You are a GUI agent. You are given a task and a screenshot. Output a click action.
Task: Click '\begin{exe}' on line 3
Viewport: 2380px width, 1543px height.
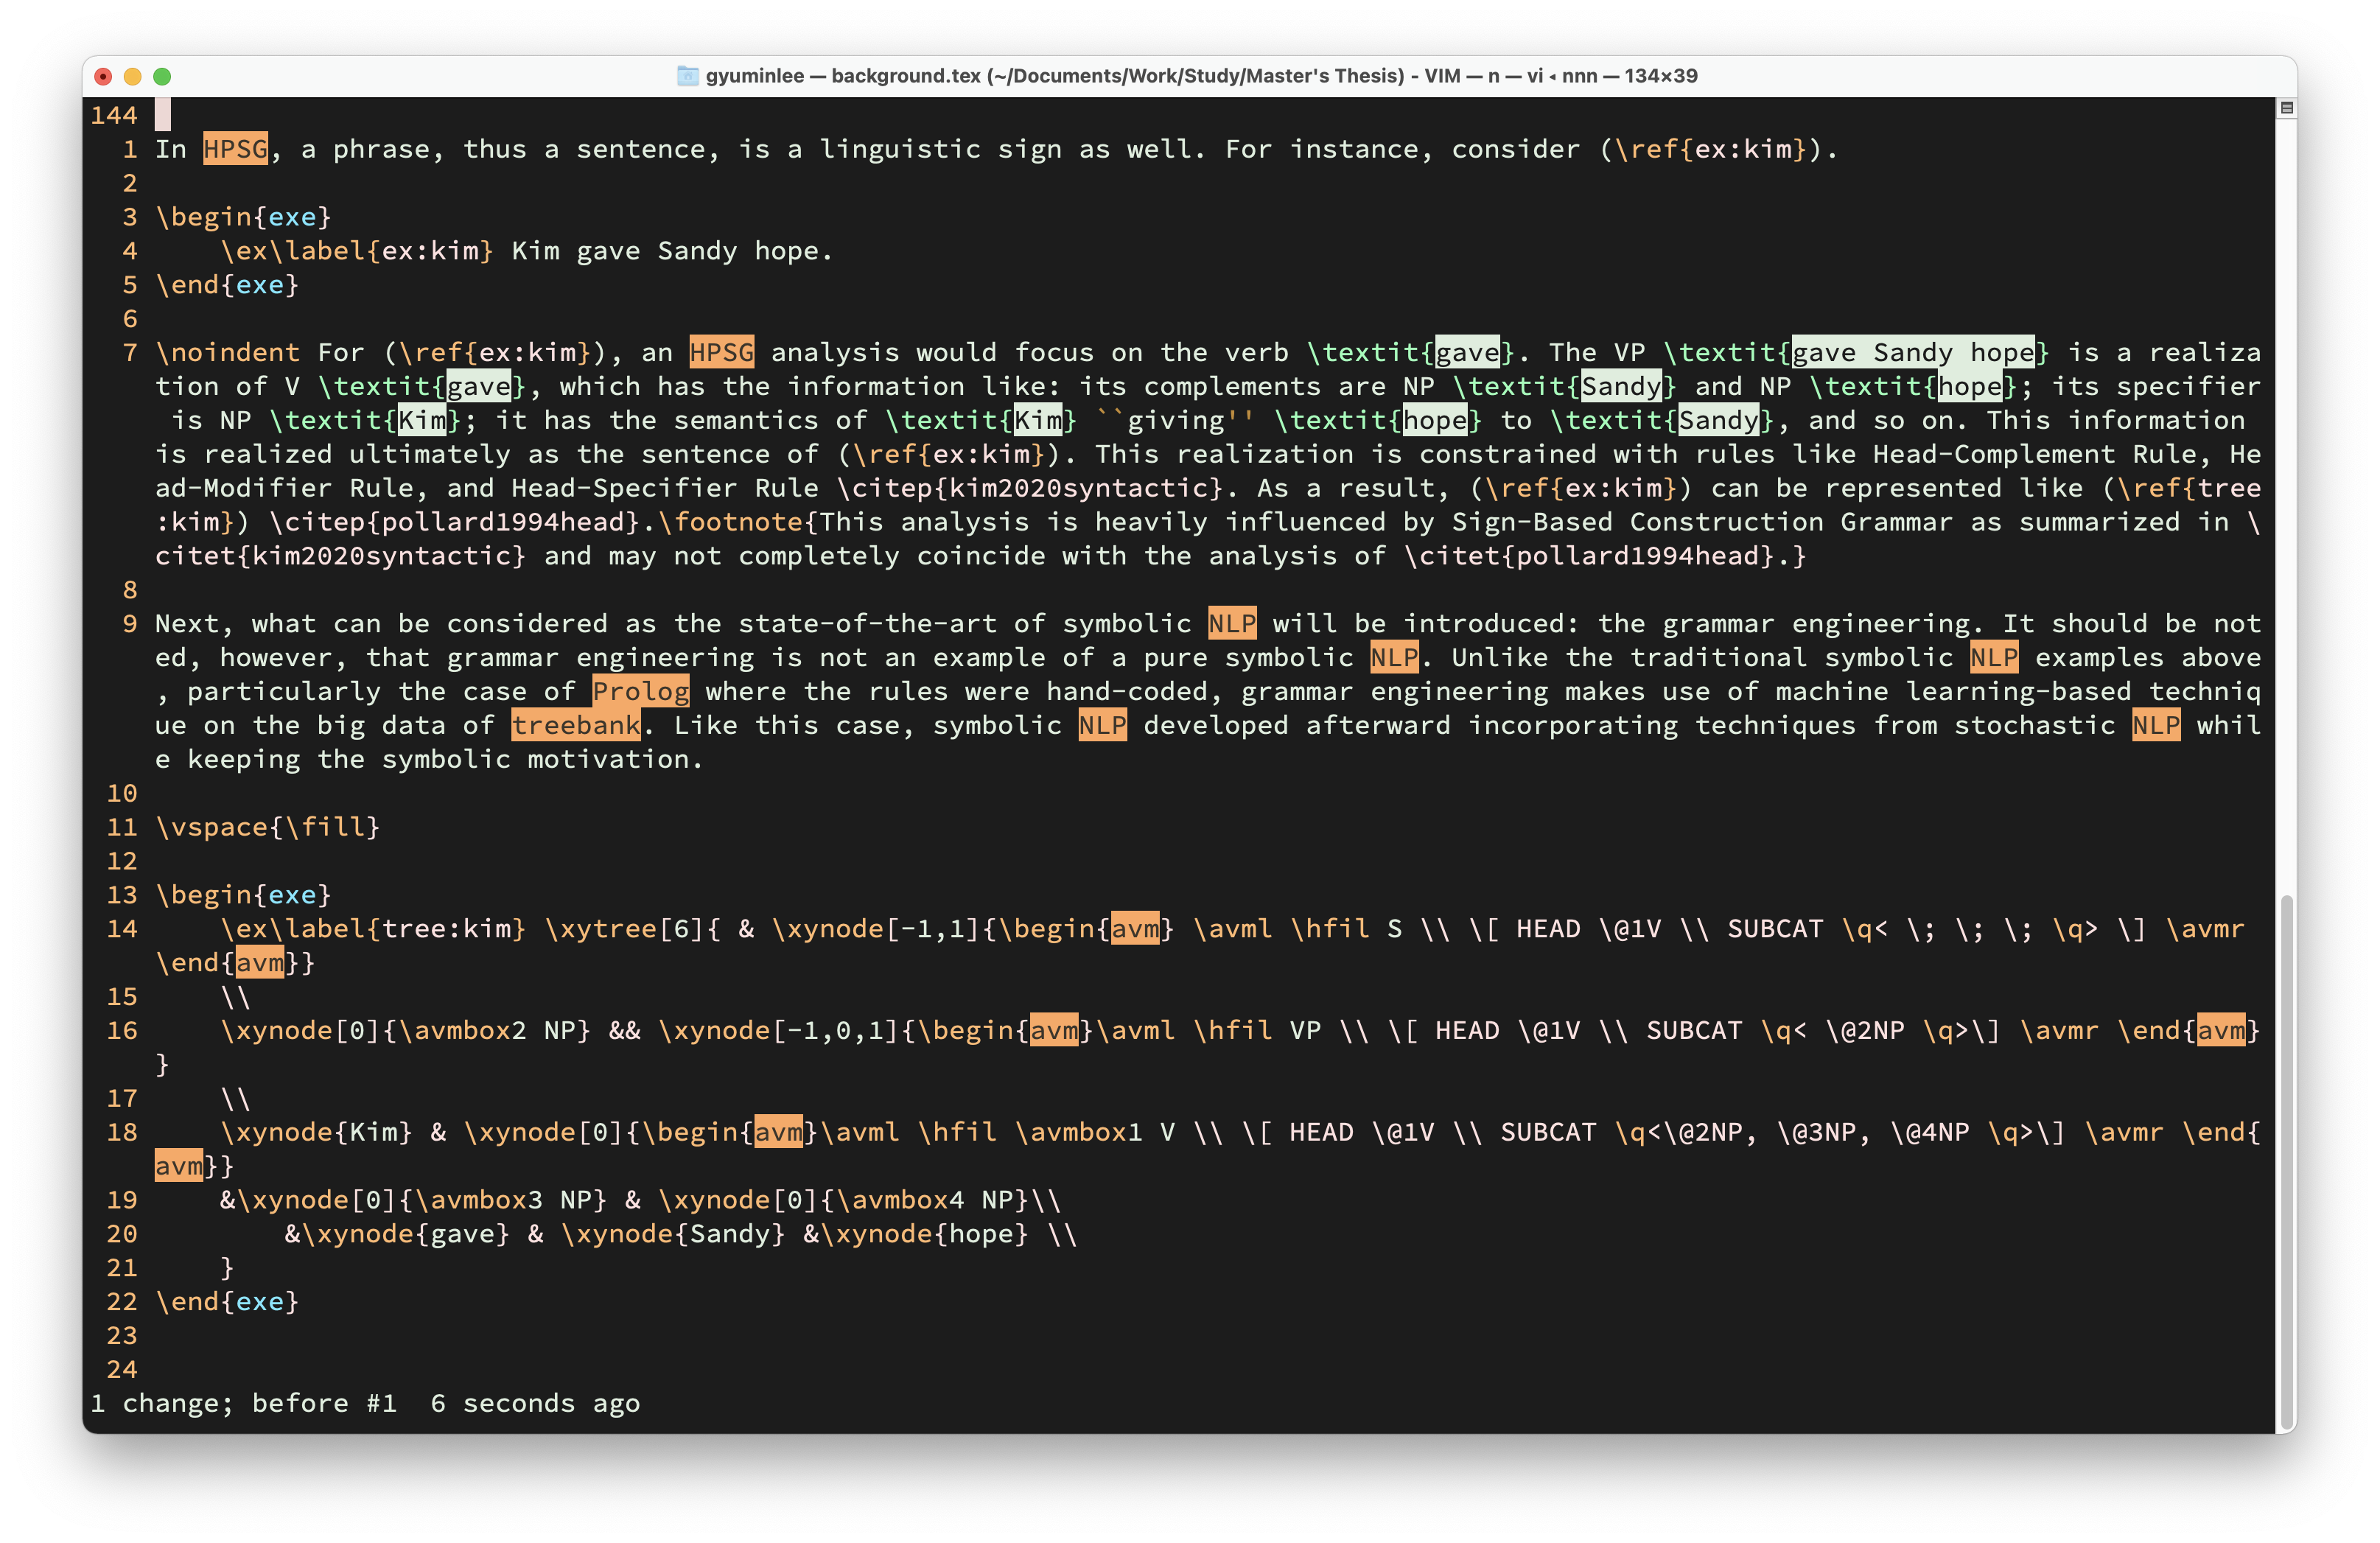coord(243,217)
